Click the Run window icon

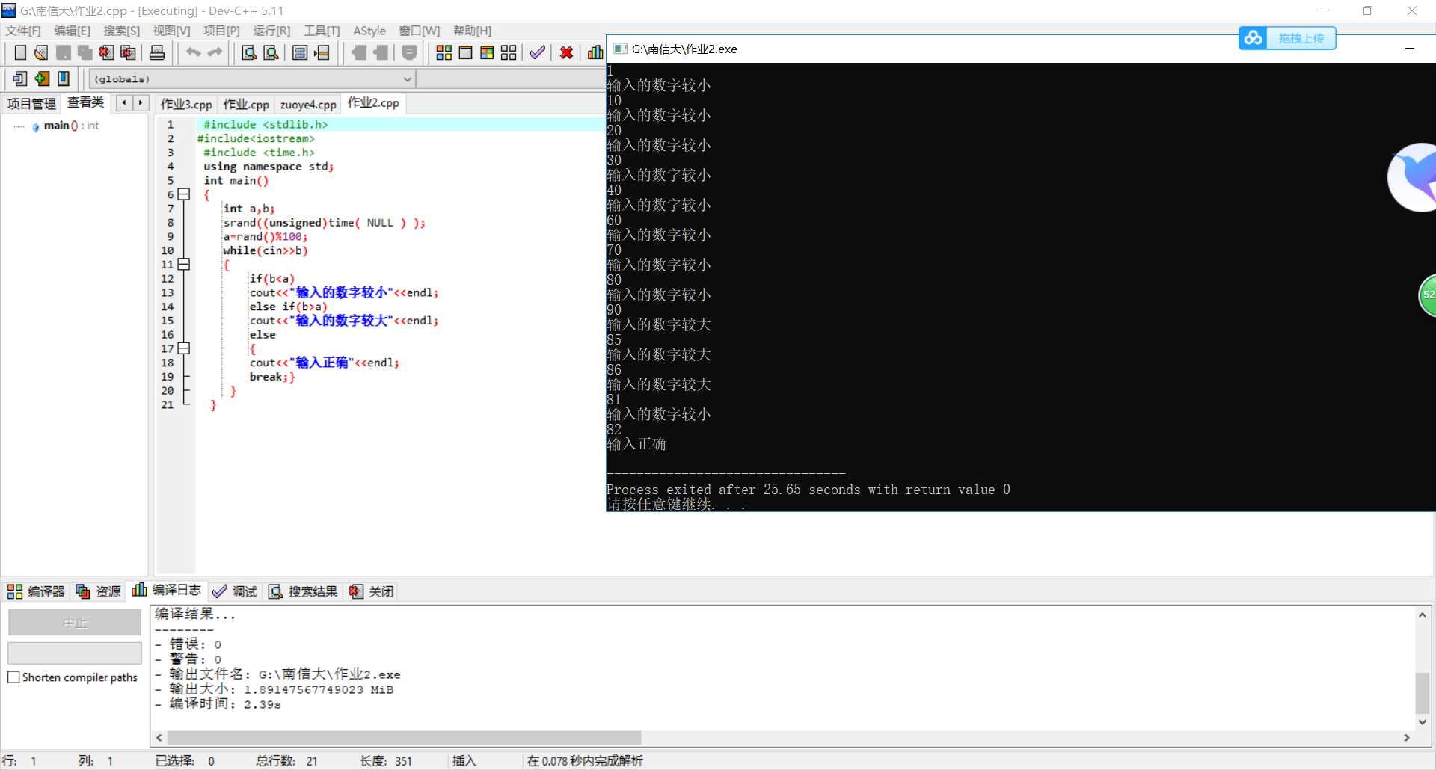coord(465,52)
